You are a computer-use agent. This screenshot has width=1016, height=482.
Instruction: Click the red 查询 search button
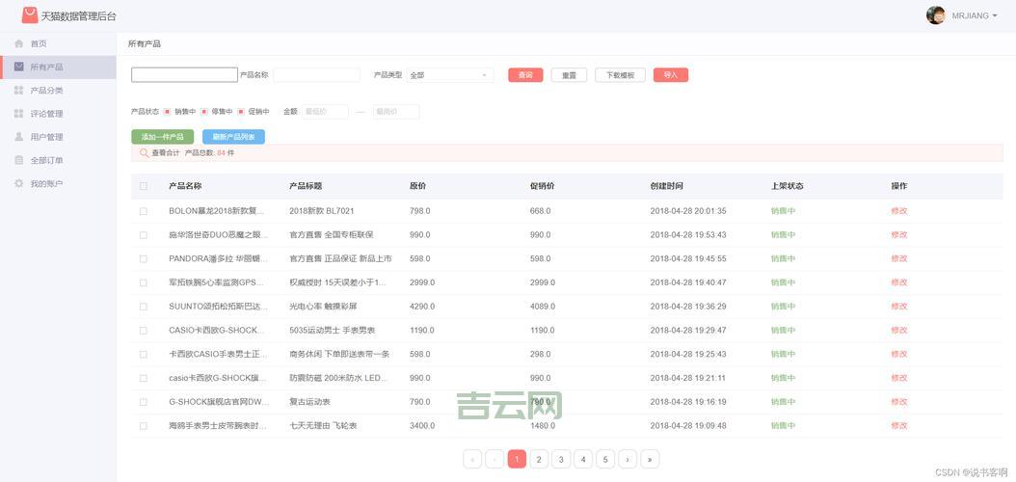pyautogui.click(x=525, y=75)
